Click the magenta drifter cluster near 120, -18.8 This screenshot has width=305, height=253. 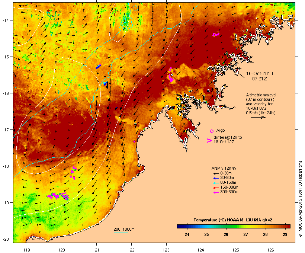(x=58, y=196)
